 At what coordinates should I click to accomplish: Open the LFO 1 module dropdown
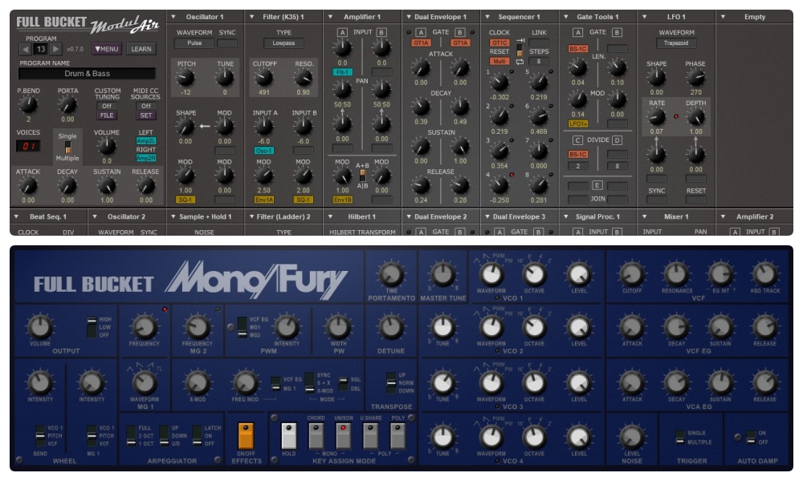644,17
